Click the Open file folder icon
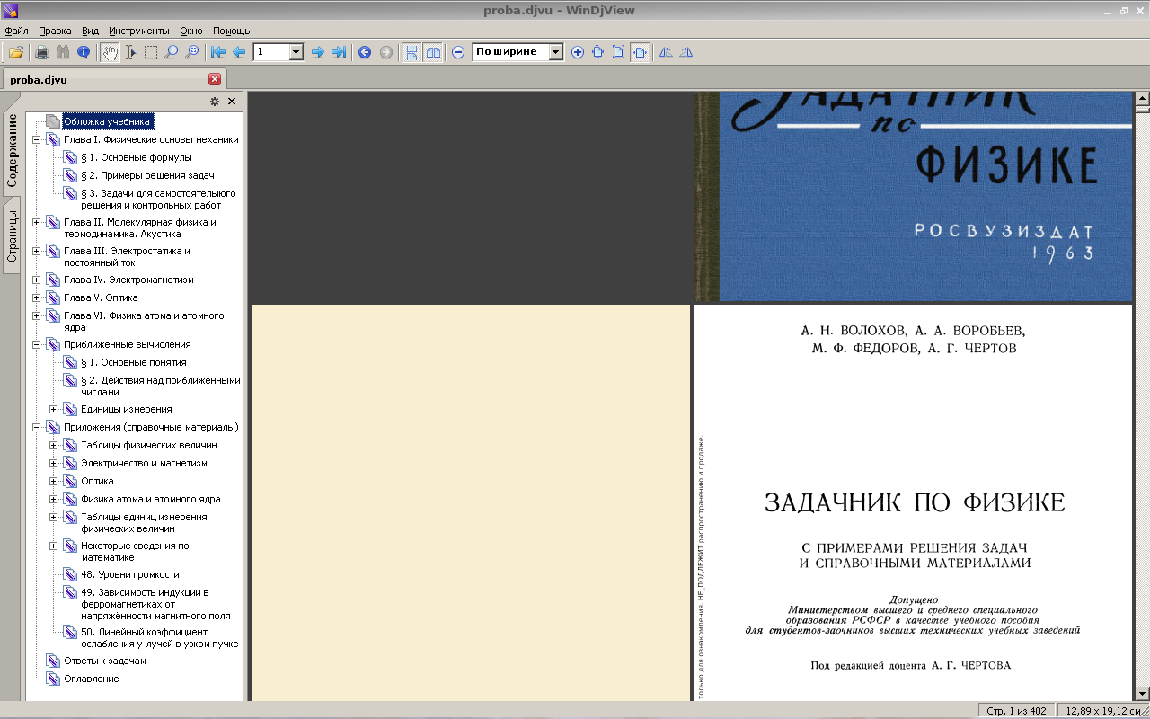The height and width of the screenshot is (719, 1150). tap(16, 52)
